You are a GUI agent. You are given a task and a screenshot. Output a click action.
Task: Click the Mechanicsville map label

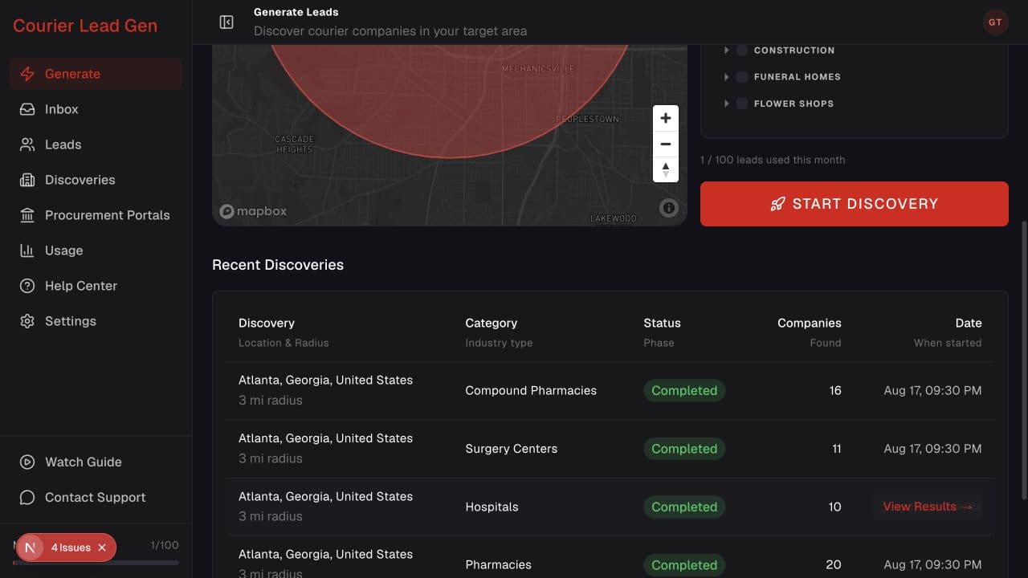(538, 69)
